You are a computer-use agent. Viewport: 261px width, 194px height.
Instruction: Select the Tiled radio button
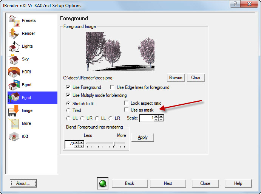click(68, 110)
